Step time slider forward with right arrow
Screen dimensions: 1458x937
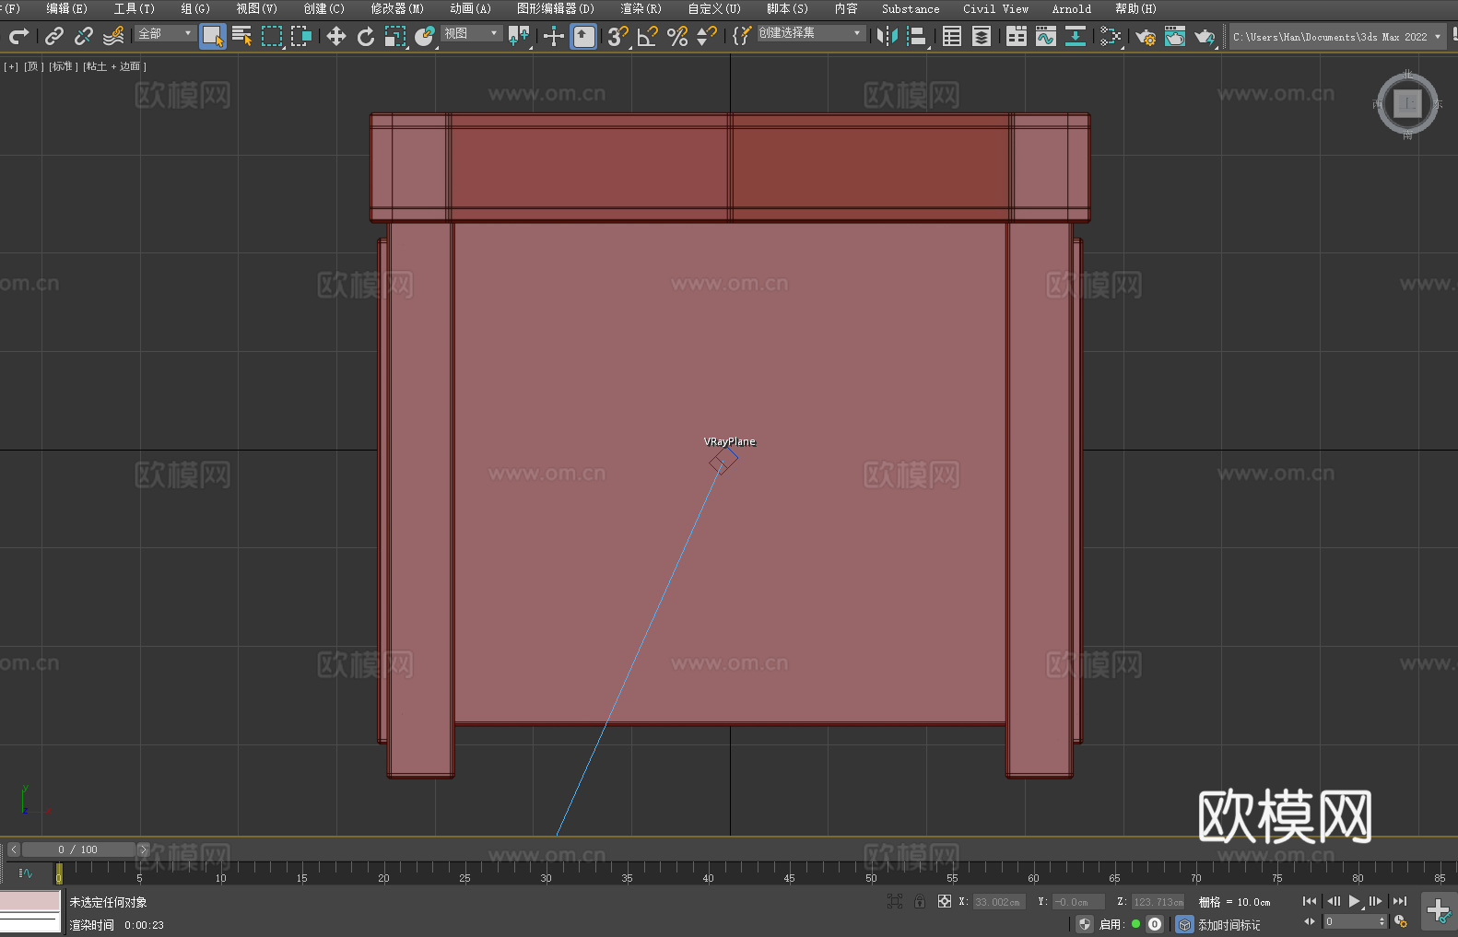pos(143,849)
